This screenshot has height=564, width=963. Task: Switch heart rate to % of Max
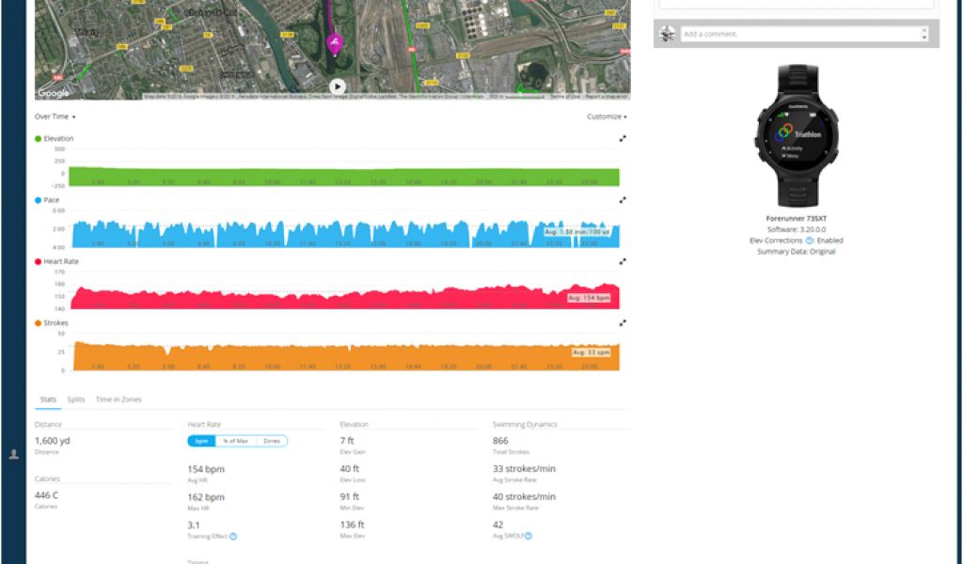[x=234, y=441]
